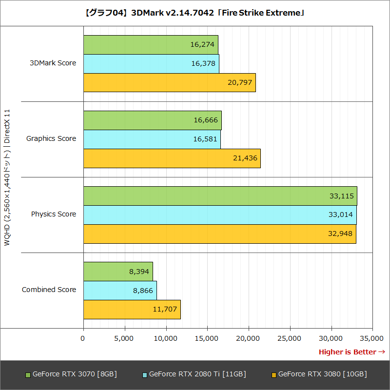Select the yellow bar showing 20,797
The height and width of the screenshot is (390, 390).
(171, 82)
